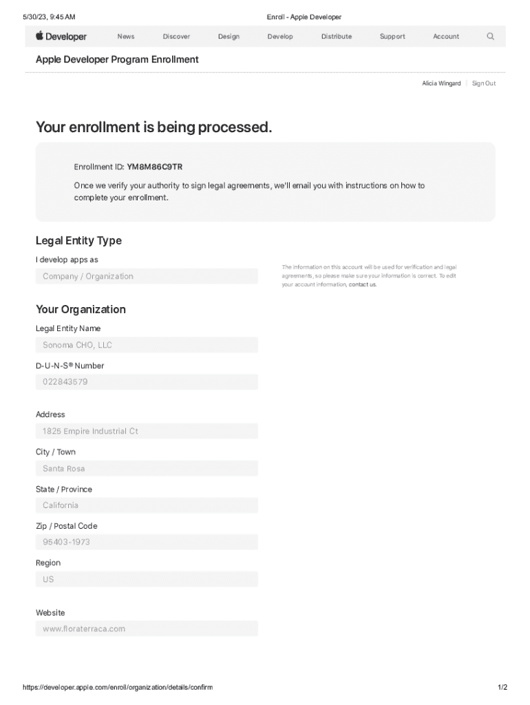Click the Zip / Postal Code field
The image size is (530, 705).
click(147, 542)
